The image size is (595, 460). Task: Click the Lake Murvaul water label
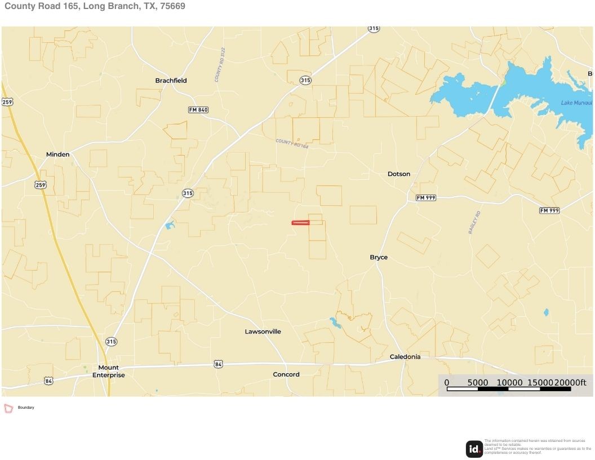coord(576,103)
